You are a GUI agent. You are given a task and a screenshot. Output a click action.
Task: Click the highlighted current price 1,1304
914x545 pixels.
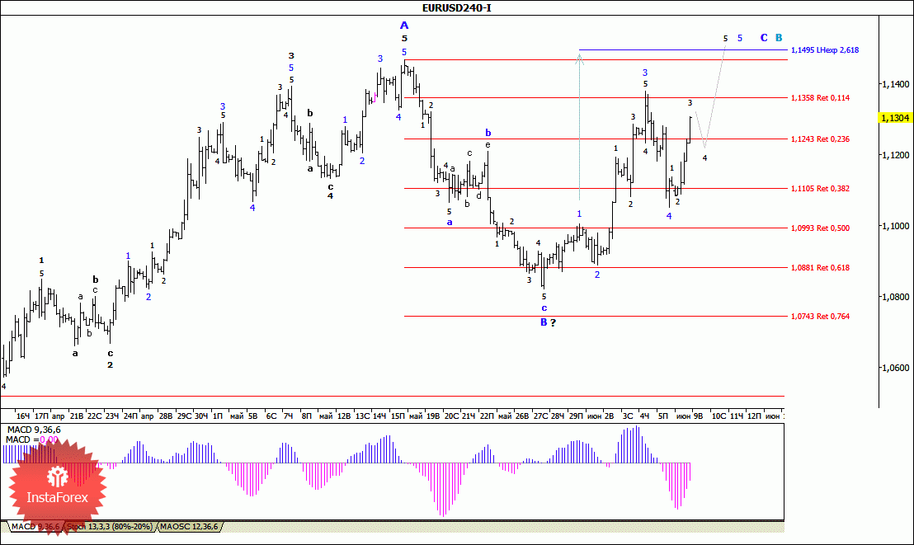(895, 119)
